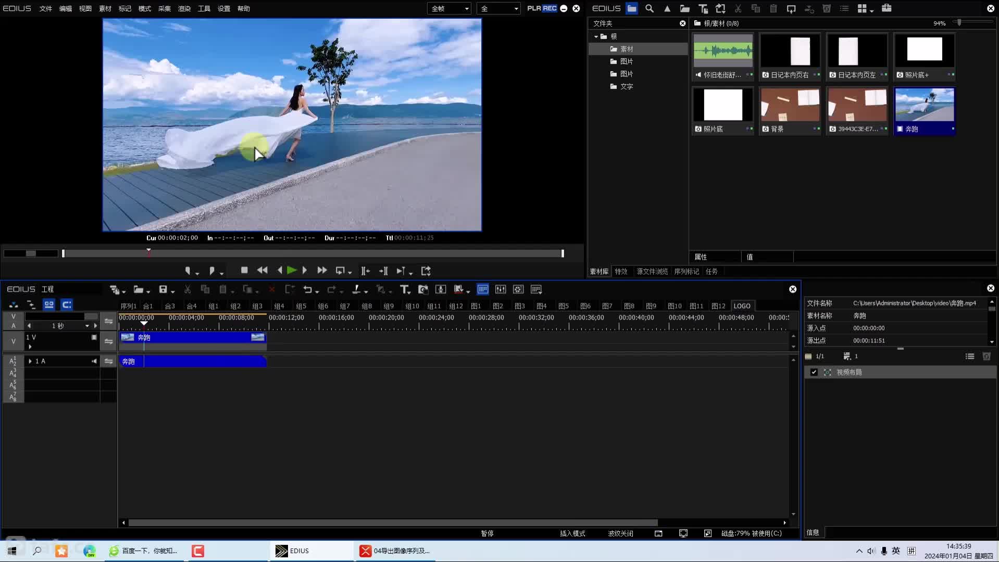Open the 文件 menu
999x562 pixels.
pos(46,8)
